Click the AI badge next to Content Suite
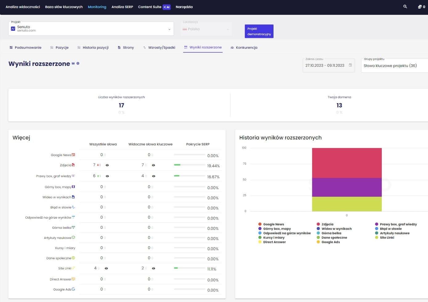The image size is (428, 302). point(167,7)
